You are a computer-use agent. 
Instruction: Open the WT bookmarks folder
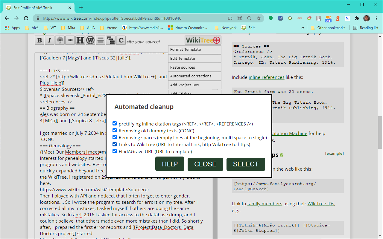(50, 28)
